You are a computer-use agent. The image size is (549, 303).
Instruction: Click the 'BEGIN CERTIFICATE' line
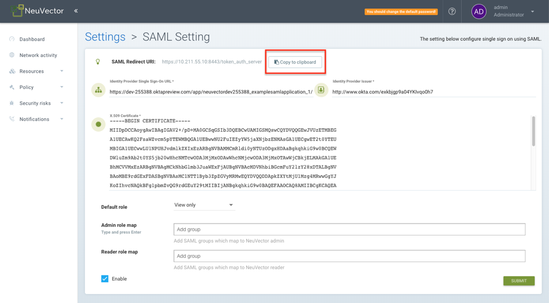click(150, 121)
